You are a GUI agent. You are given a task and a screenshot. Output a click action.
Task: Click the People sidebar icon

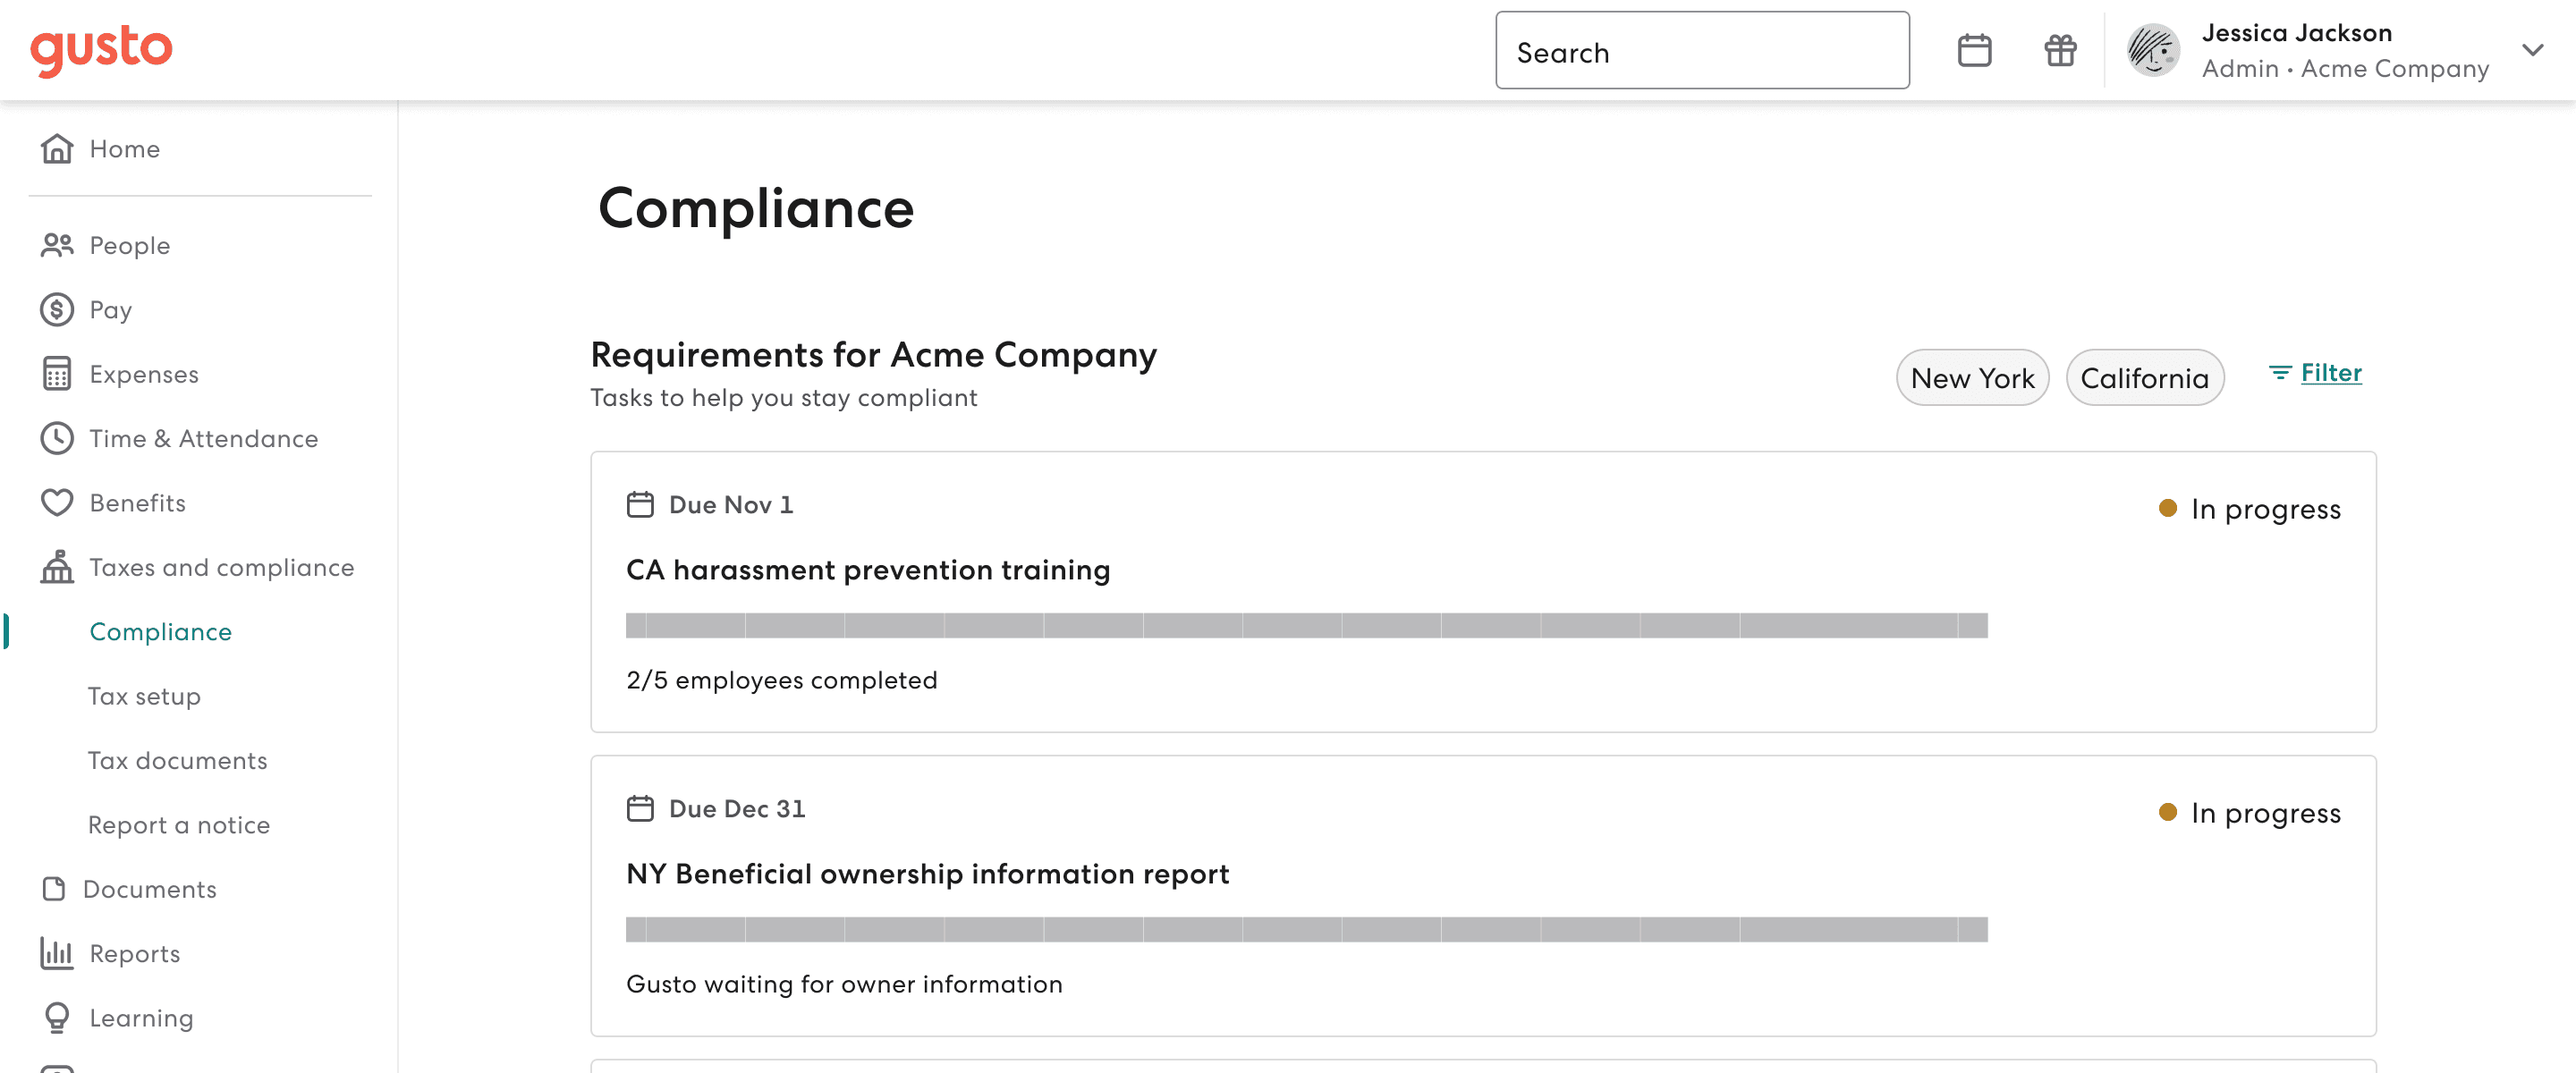pyautogui.click(x=57, y=245)
